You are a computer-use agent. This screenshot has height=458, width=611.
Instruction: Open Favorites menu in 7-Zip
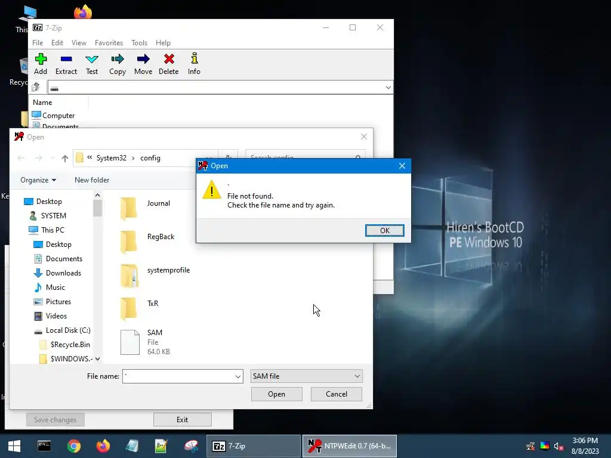109,43
